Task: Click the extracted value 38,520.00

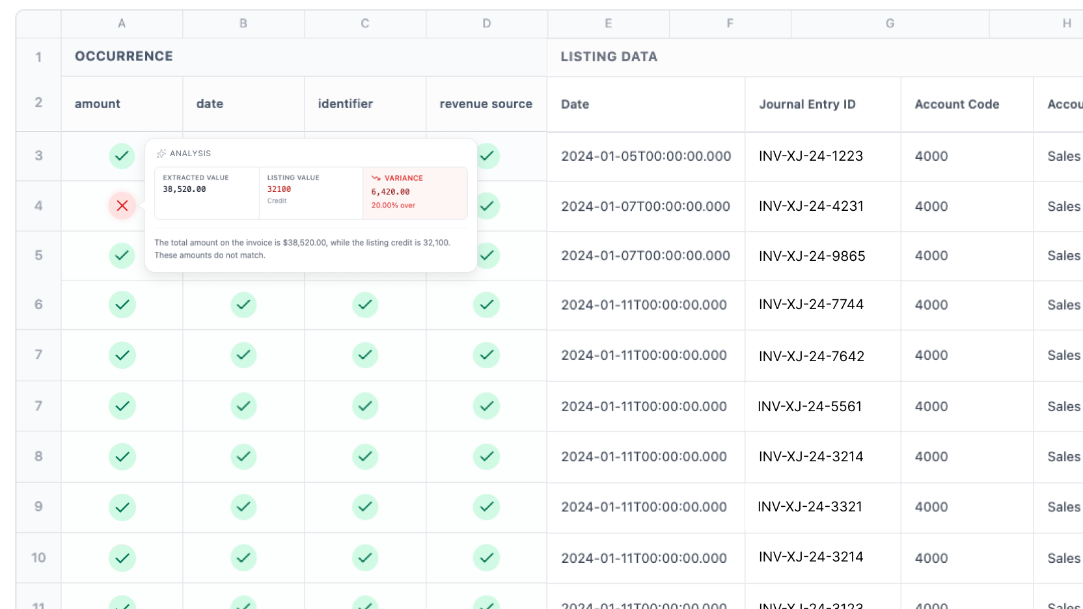Action: pyautogui.click(x=184, y=189)
